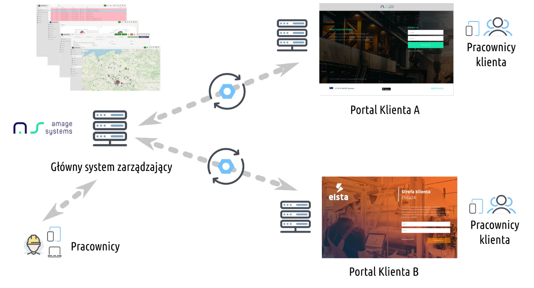This screenshot has height=288, width=534.
Task: Click 'Pracownicy klienta' label next to Portal B
Action: (495, 233)
